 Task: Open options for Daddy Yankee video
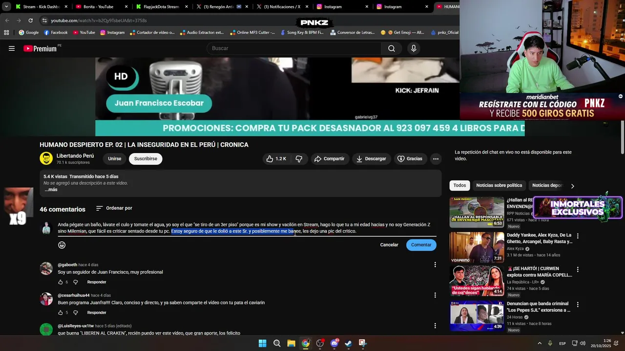pos(578,236)
